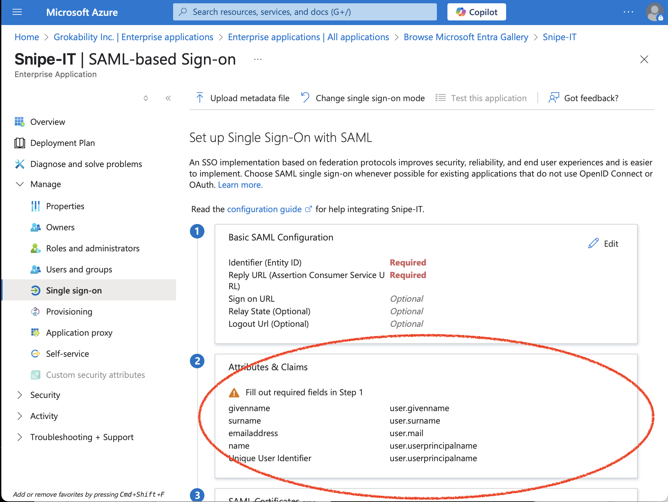This screenshot has width=668, height=502.
Task: Click the Deployment Plan book icon
Action: 19,143
